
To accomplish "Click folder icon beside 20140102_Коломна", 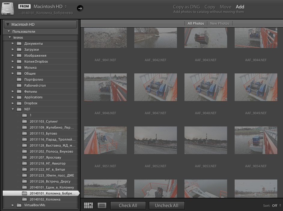I will click(x=25, y=199).
